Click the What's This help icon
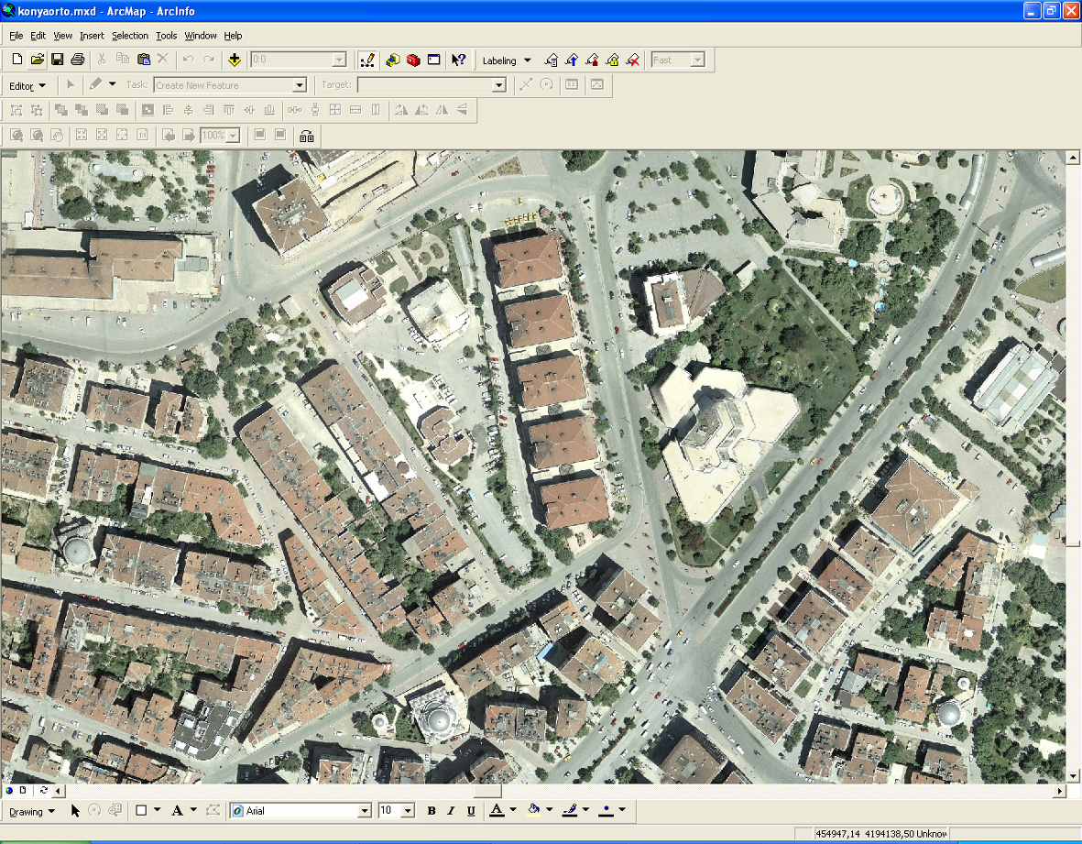The width and height of the screenshot is (1082, 844). tap(458, 60)
